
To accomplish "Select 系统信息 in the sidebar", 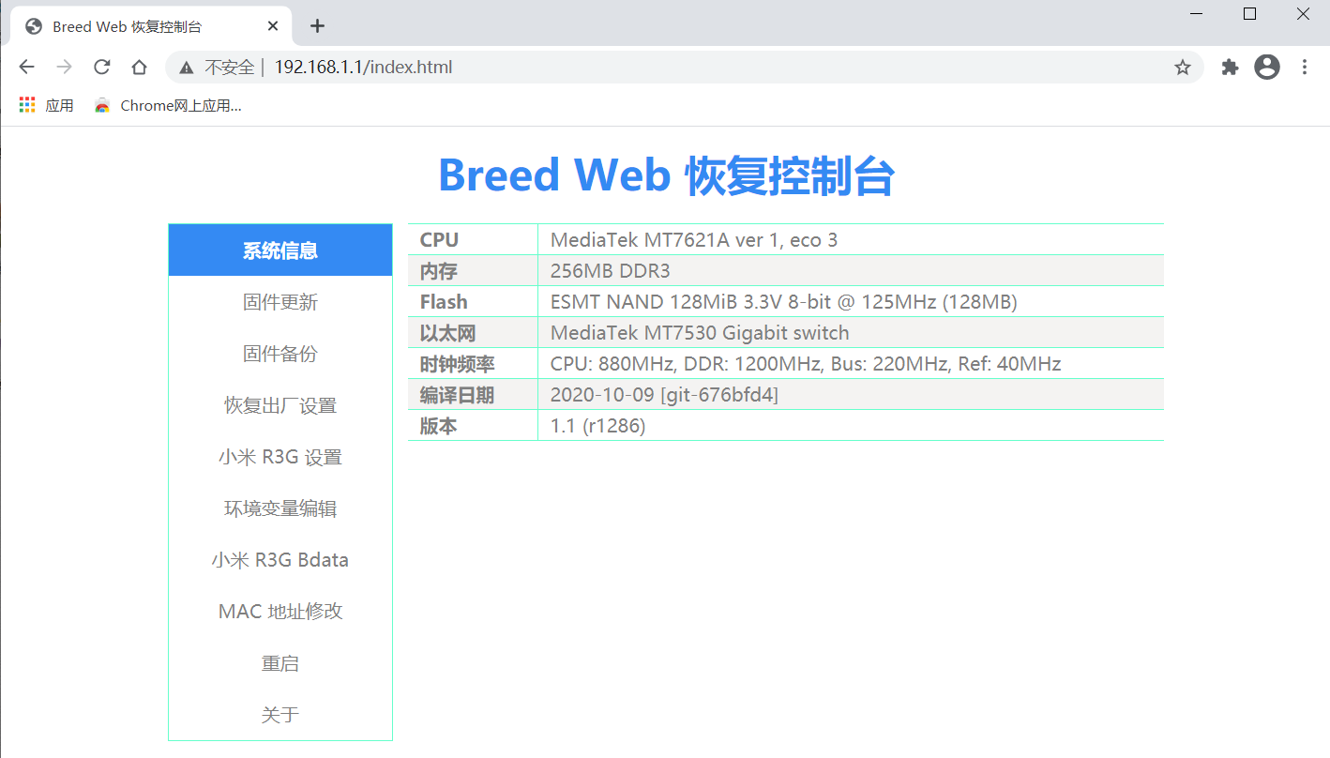I will [x=280, y=250].
